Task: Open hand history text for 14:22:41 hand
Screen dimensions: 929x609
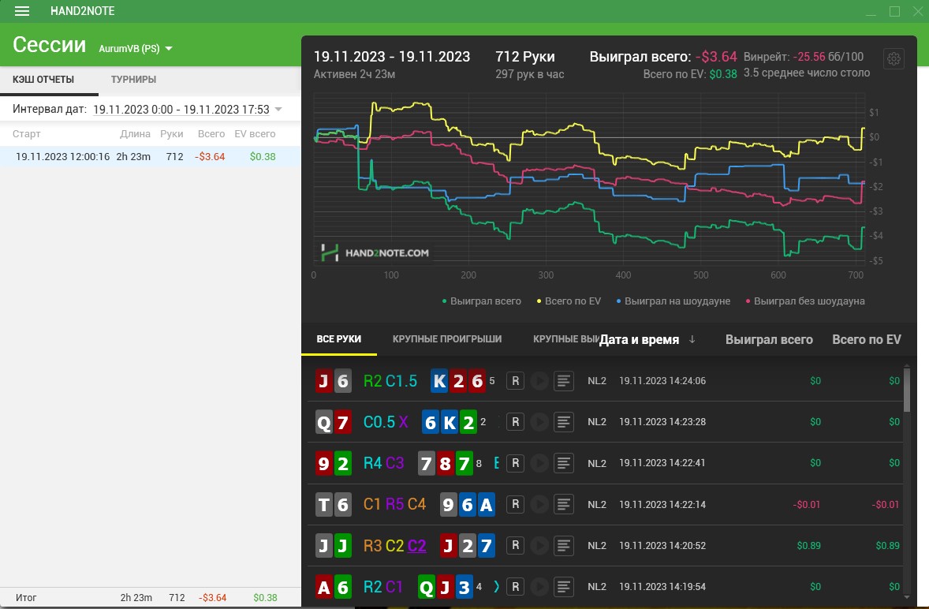Action: click(563, 463)
